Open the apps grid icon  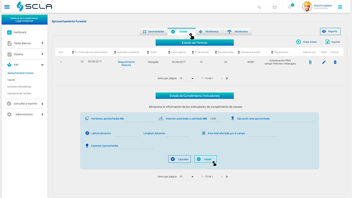click(x=340, y=7)
